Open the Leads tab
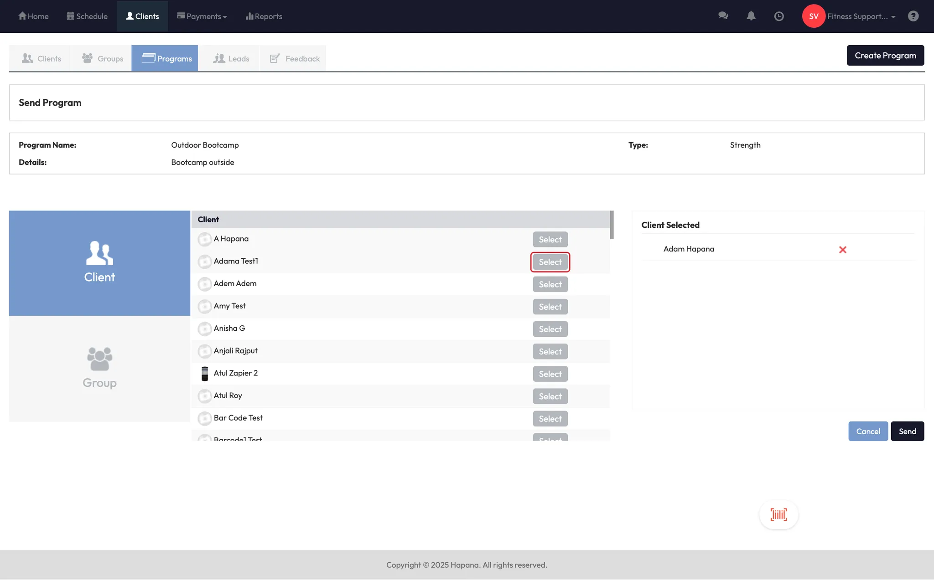Screen dimensions: 934x580 (x=231, y=59)
